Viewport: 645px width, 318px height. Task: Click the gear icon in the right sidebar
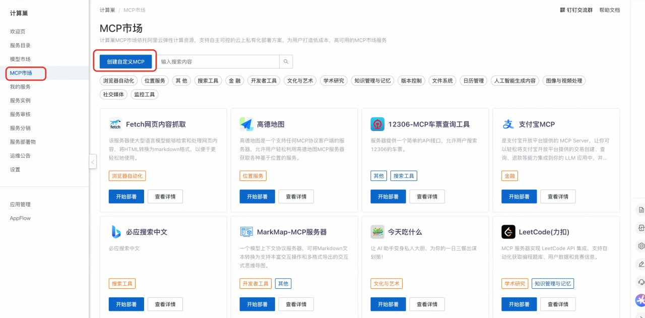(641, 246)
